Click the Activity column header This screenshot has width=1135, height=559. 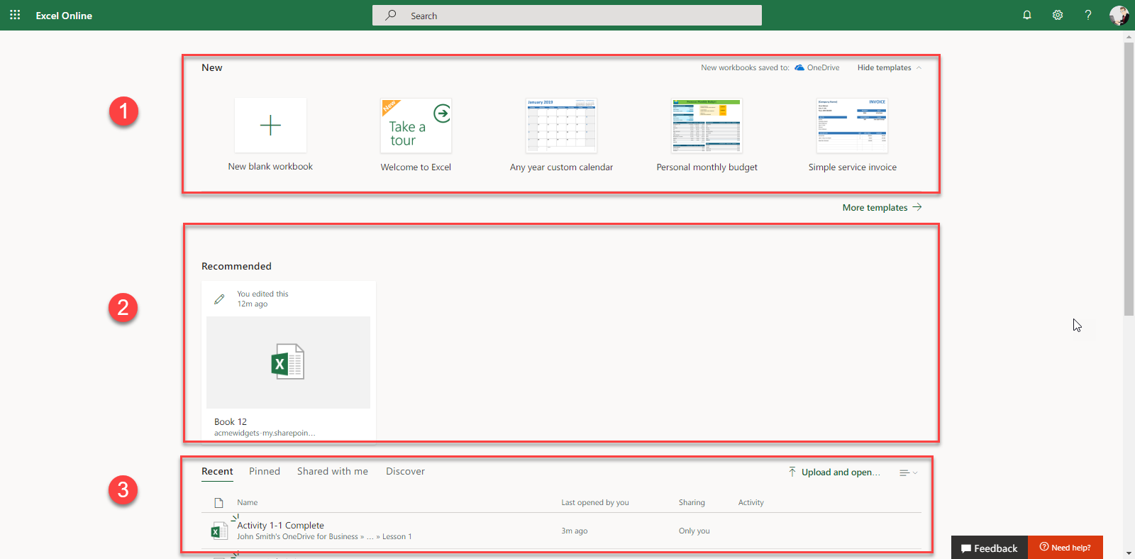pos(751,502)
